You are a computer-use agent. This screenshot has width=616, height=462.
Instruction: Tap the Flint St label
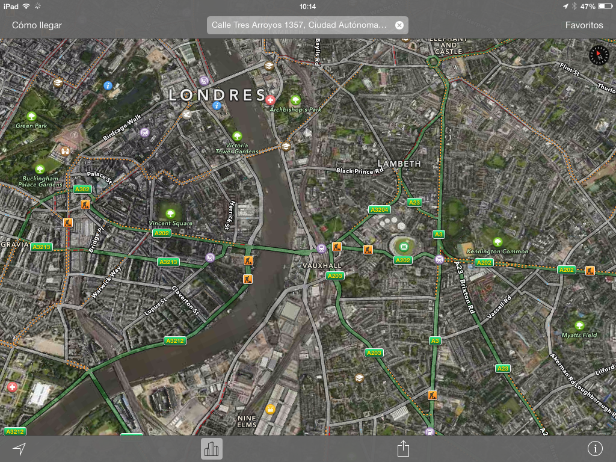pos(570,69)
